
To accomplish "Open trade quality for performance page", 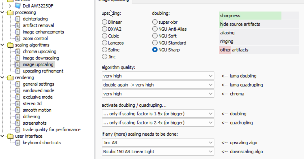I will [x=52, y=130].
